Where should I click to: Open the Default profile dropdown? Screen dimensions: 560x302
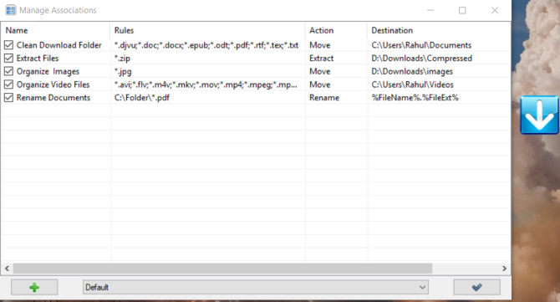tap(256, 287)
